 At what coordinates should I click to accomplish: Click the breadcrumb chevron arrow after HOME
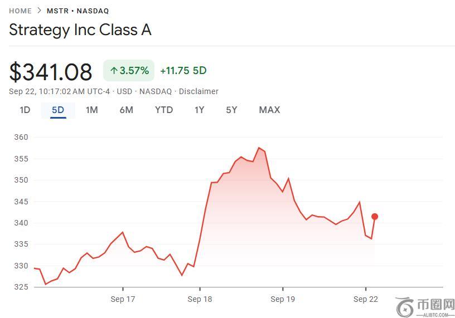pos(39,11)
